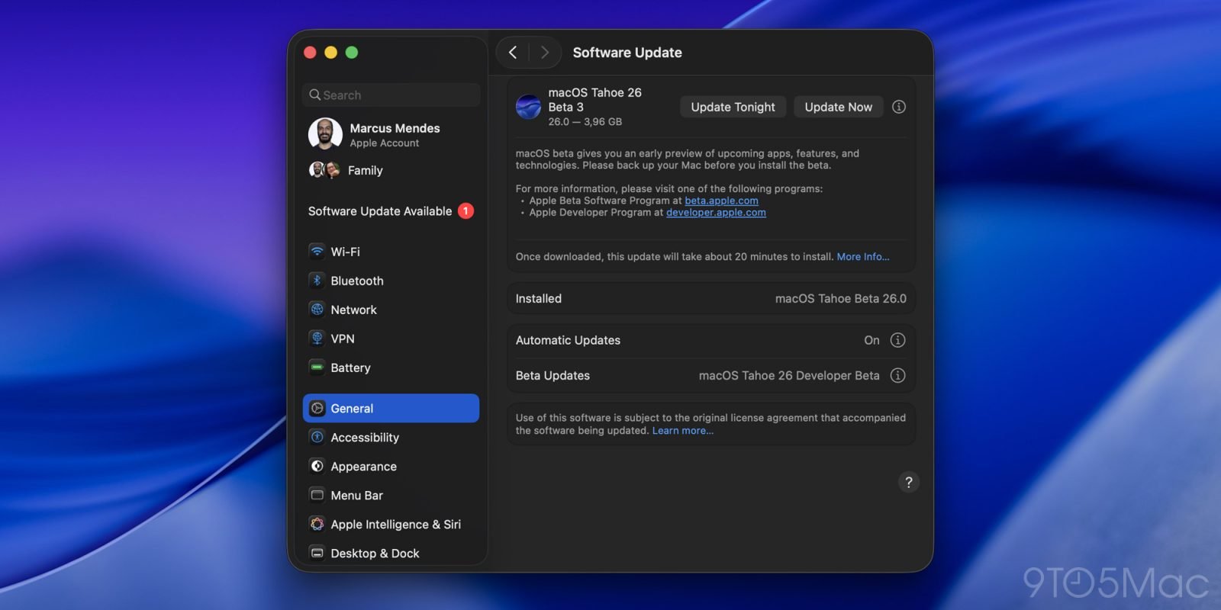Screen dimensions: 1221x610
Task: Open the VPN sidebar icon
Action: point(317,339)
